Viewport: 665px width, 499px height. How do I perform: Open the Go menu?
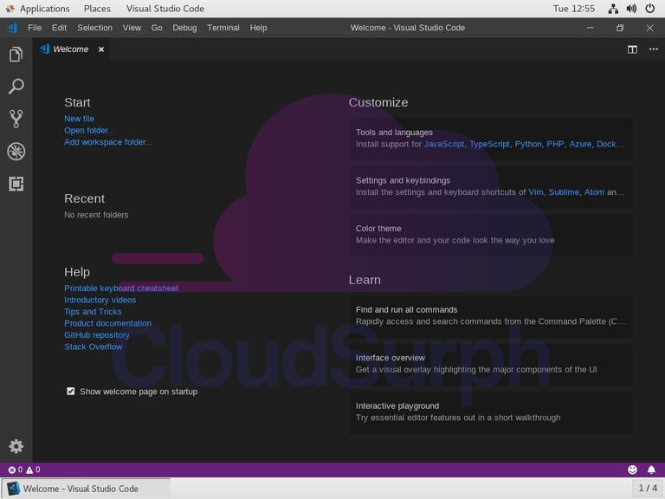tap(157, 28)
